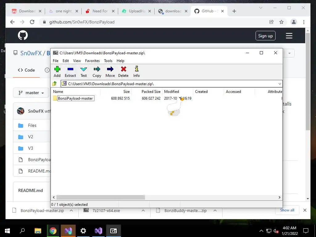316x237 pixels.
Task: Expand 7z2107-x64.exe download options
Action: tap(143, 210)
